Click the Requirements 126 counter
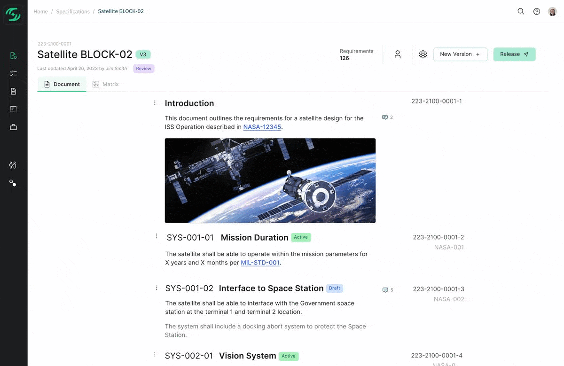The width and height of the screenshot is (564, 366). (357, 55)
